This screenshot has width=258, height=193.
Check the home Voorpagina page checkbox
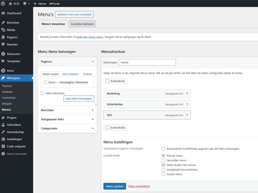[x=45, y=82]
